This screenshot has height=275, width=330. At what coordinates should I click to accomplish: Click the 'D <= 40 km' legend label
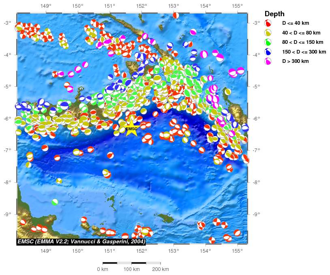tap(296, 23)
